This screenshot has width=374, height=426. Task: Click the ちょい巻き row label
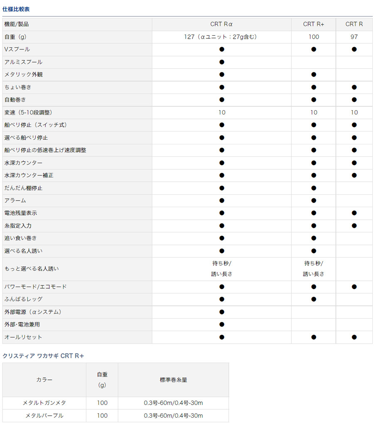(x=18, y=87)
